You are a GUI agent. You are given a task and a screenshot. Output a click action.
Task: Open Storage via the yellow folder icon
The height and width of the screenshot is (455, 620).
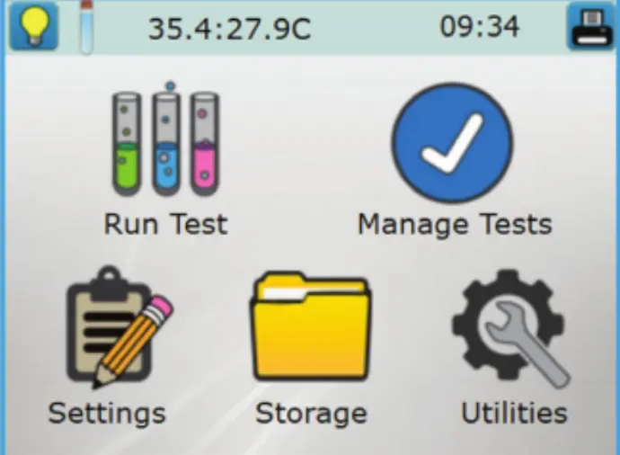coord(311,326)
